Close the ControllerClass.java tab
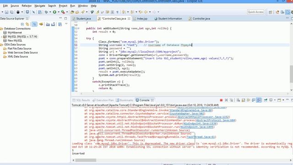Viewport: 293px width, 165px height. (129, 19)
